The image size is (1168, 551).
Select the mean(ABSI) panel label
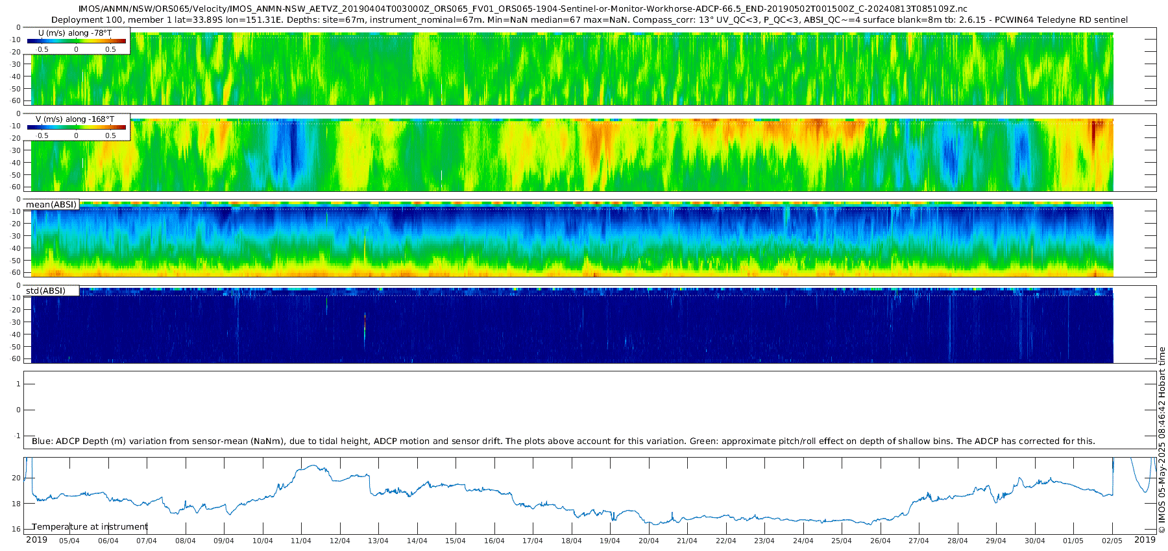[51, 205]
